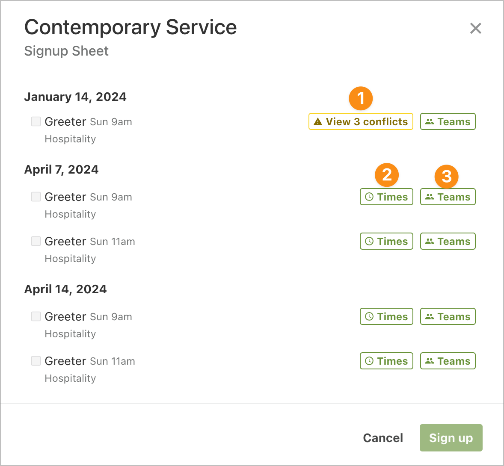Click the Teams button for January 14 Greeter
Screen dimensions: 504x466
tap(448, 122)
